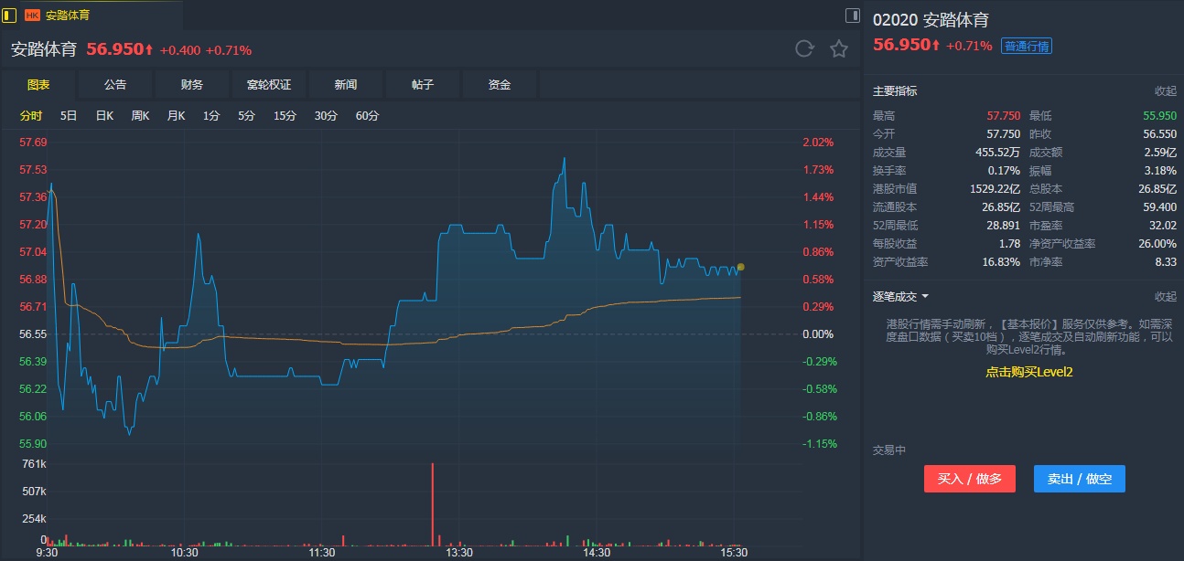Image resolution: width=1184 pixels, height=561 pixels.
Task: Click the 点击购买Level2 link
Action: pyautogui.click(x=1028, y=372)
